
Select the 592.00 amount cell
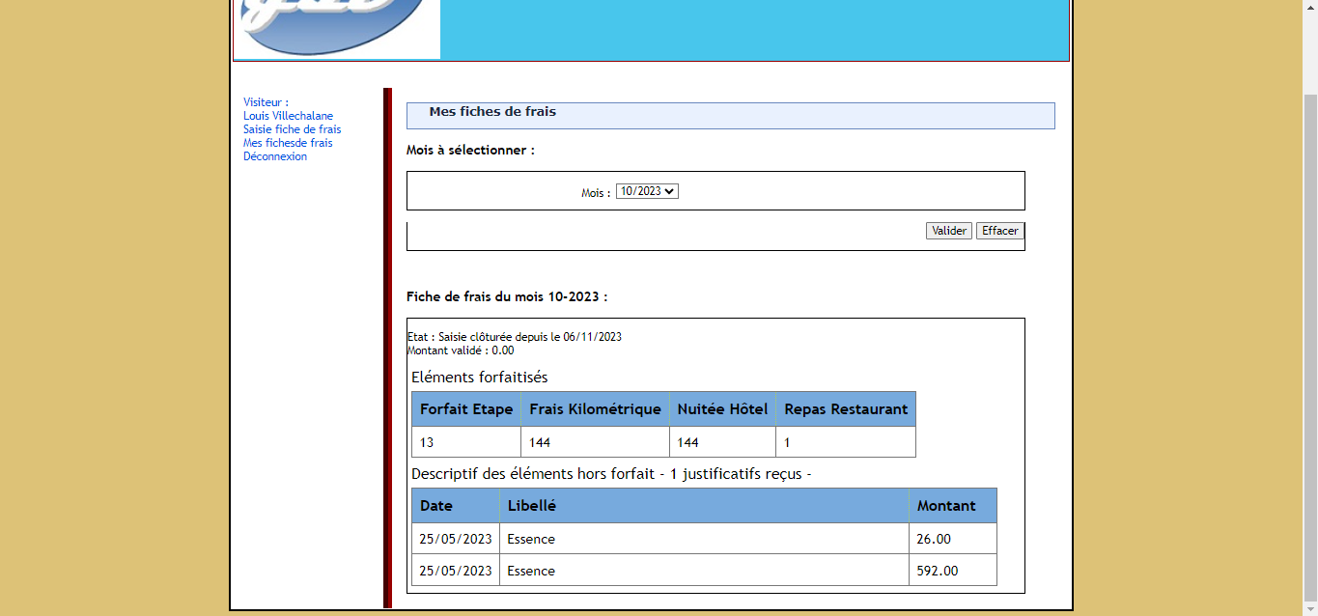(938, 571)
